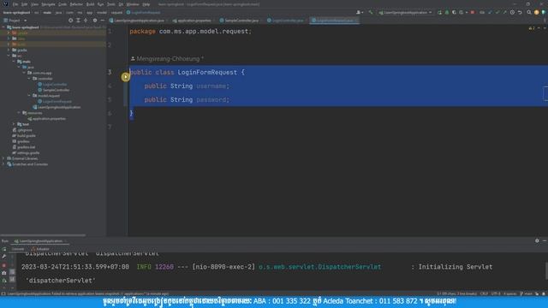Click the Build project hammer icon
The image size is (548, 308).
pyautogui.click(x=371, y=13)
